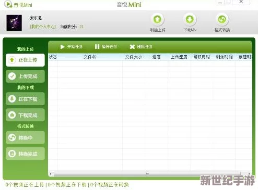The width and height of the screenshot is (258, 190).
Task: Click the 格式转换 sidebar section heading
Action: point(26,126)
